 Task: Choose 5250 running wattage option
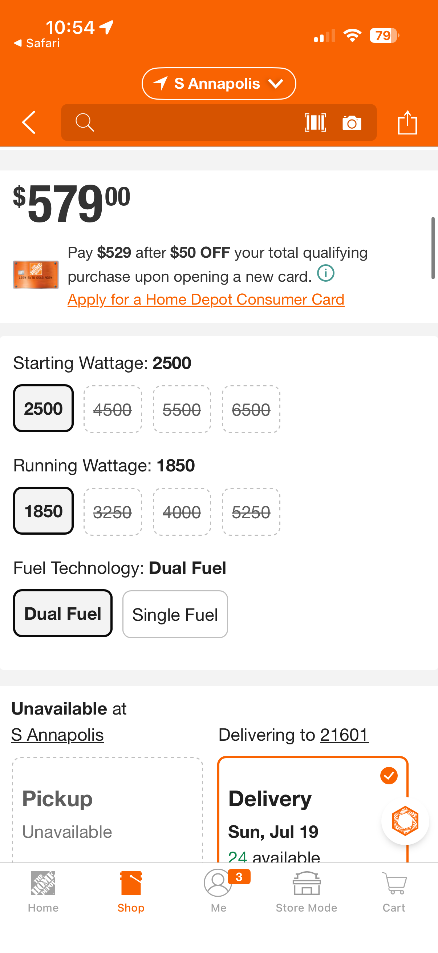(251, 512)
